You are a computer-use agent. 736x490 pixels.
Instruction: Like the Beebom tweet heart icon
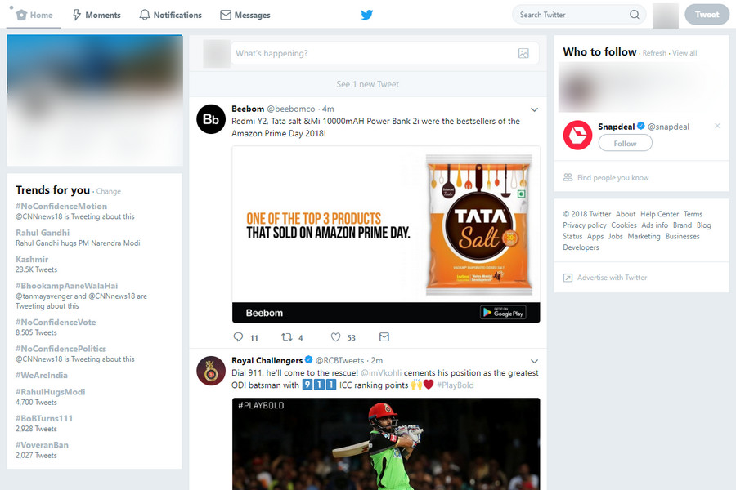[x=335, y=336]
